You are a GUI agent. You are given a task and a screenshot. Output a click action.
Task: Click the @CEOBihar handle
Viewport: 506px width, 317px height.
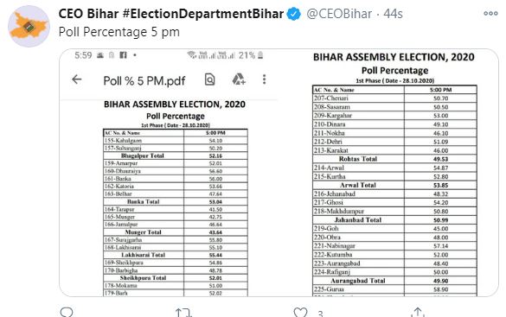[x=339, y=14]
